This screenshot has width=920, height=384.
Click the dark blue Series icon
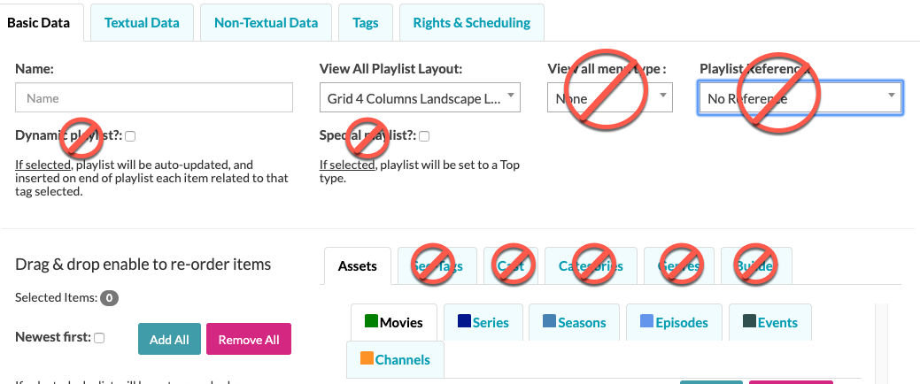coord(464,321)
